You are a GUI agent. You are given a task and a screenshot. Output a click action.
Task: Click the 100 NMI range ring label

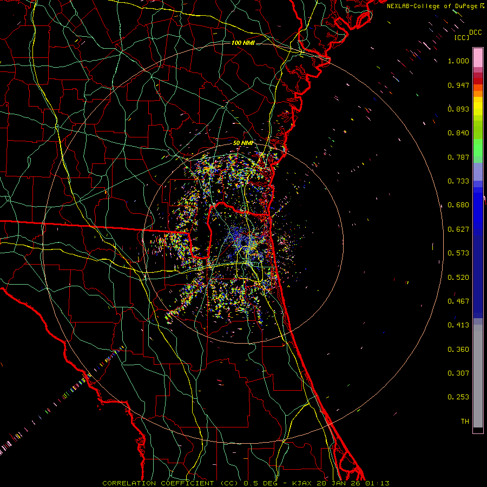pos(243,43)
